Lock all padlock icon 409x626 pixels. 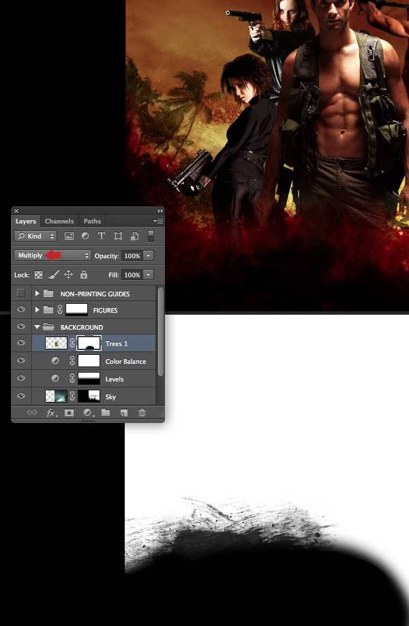(83, 275)
